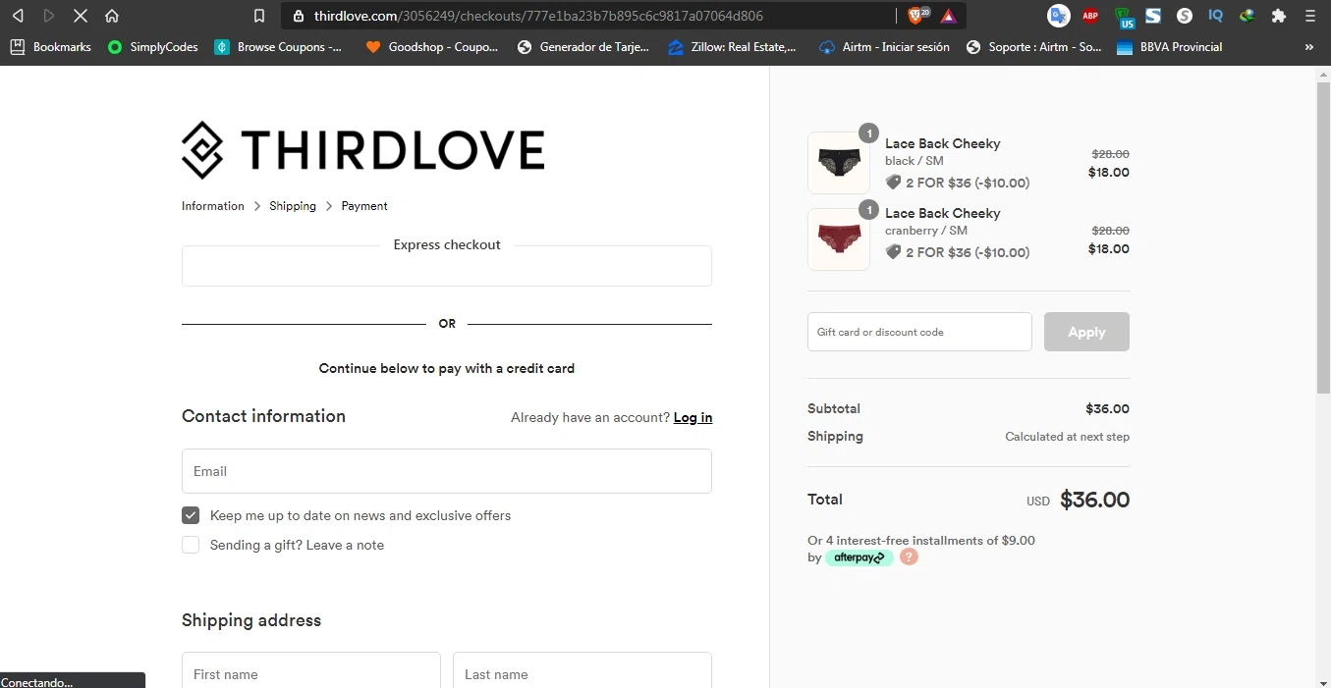Focus the Last name field
Viewport: 1331px width, 688px height.
point(582,672)
